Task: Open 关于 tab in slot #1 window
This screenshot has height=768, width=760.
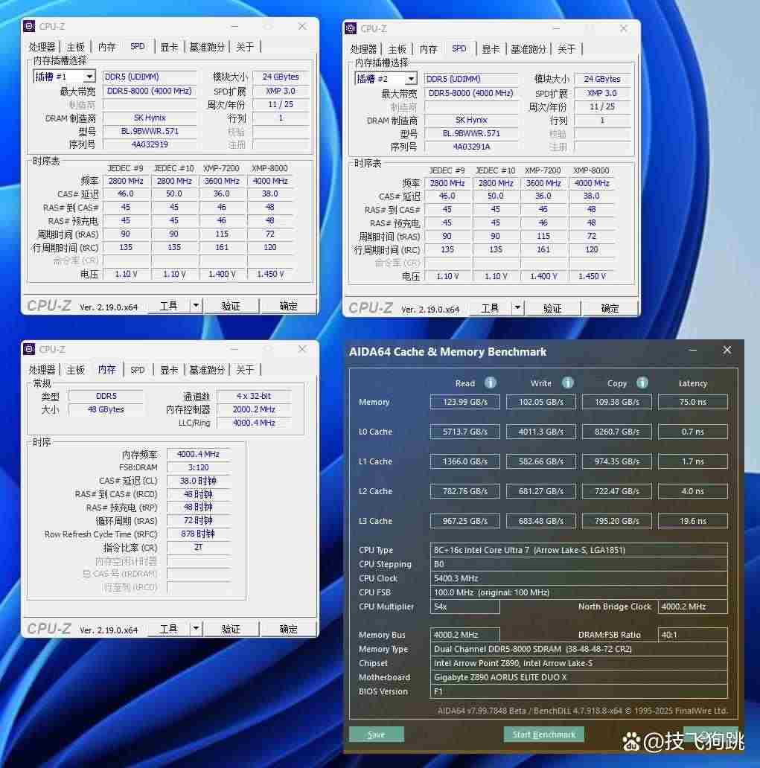Action: click(x=245, y=47)
